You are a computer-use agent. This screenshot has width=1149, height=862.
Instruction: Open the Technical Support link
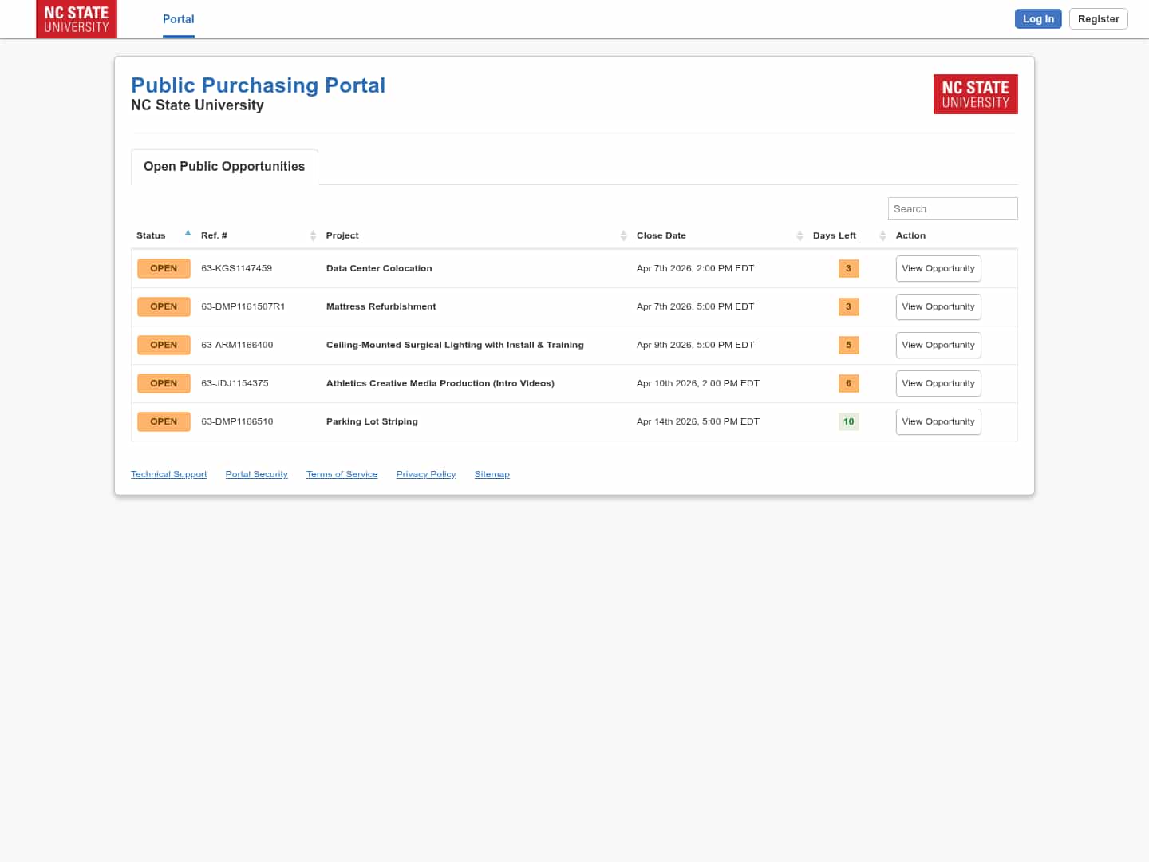(168, 474)
